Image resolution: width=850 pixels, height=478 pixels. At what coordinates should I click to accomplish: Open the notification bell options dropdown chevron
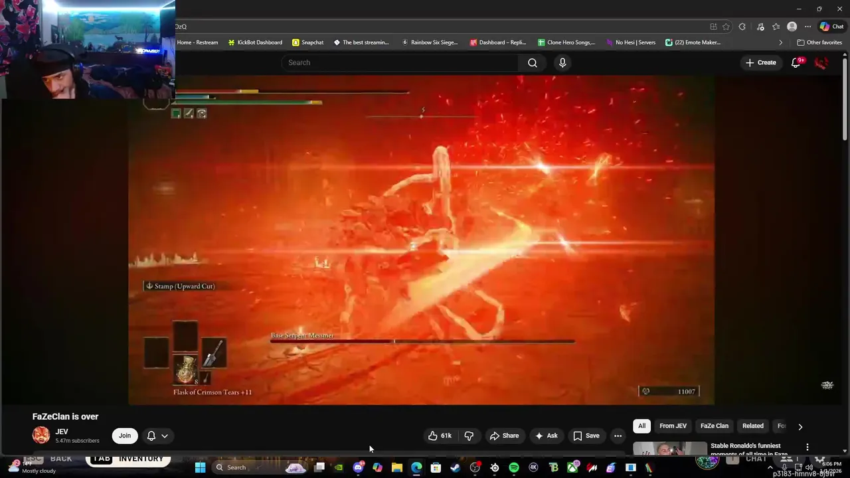pyautogui.click(x=165, y=436)
